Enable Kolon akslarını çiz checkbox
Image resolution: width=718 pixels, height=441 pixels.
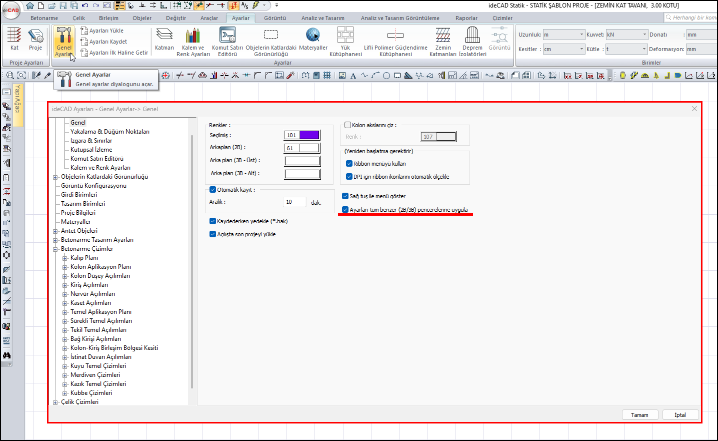point(348,125)
